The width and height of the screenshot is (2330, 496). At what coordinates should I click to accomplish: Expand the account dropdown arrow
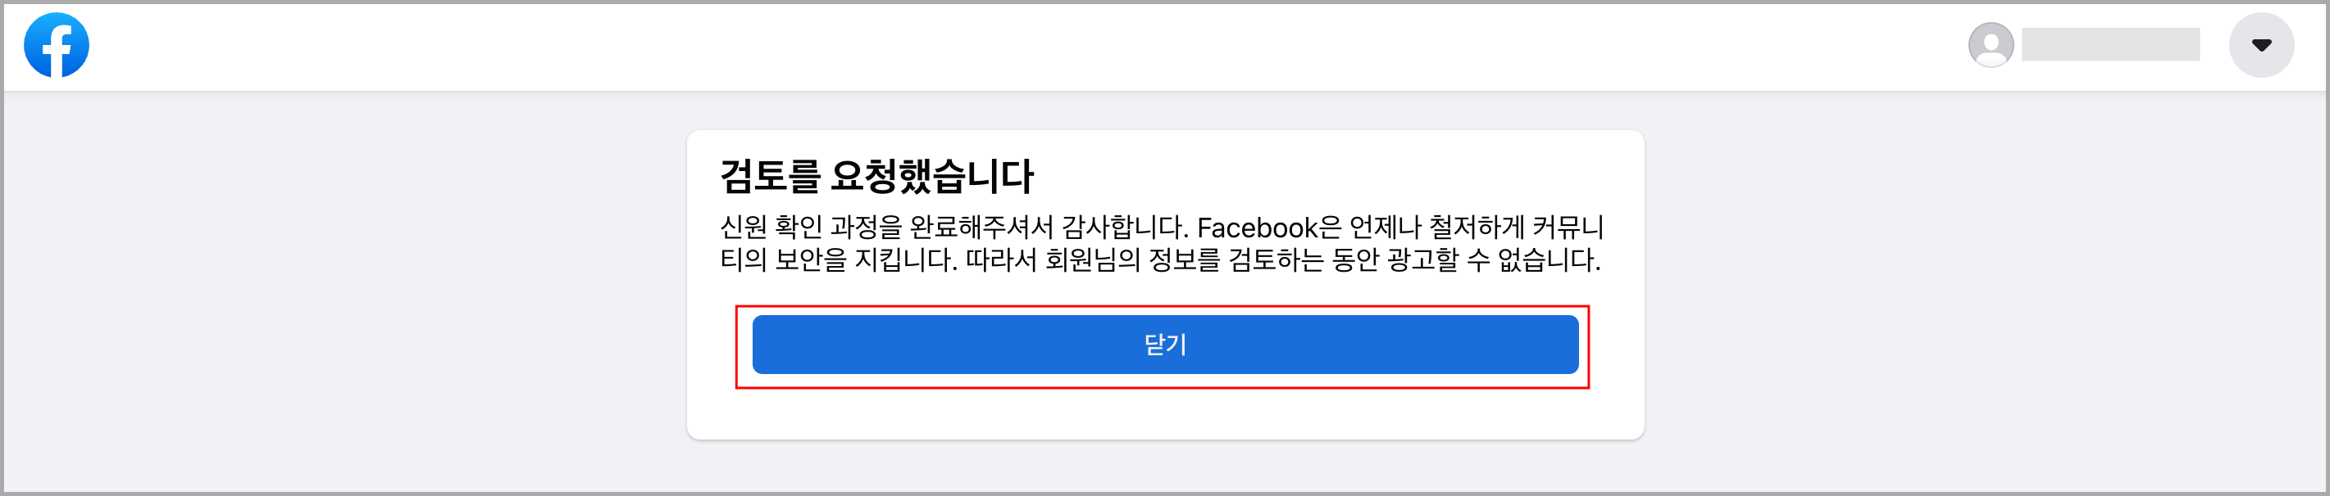point(2261,45)
